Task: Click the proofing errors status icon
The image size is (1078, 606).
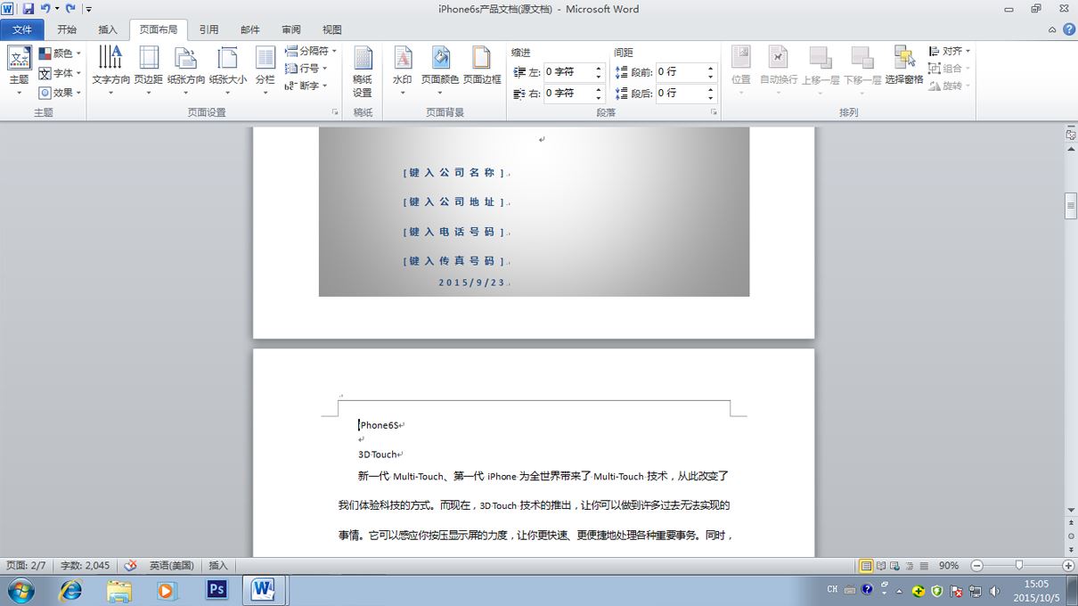Action: click(131, 566)
